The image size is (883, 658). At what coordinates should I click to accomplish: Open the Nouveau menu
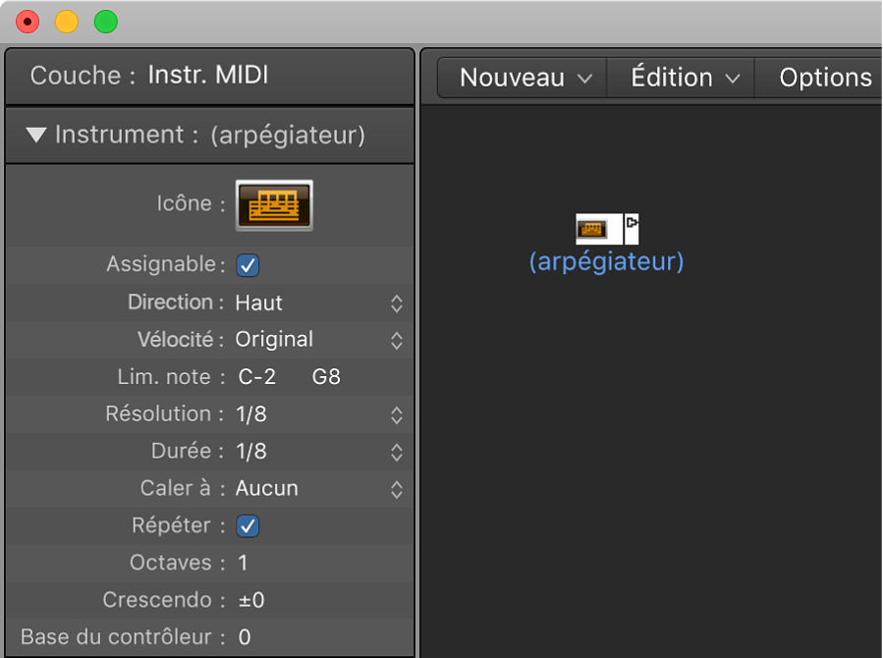(x=525, y=78)
